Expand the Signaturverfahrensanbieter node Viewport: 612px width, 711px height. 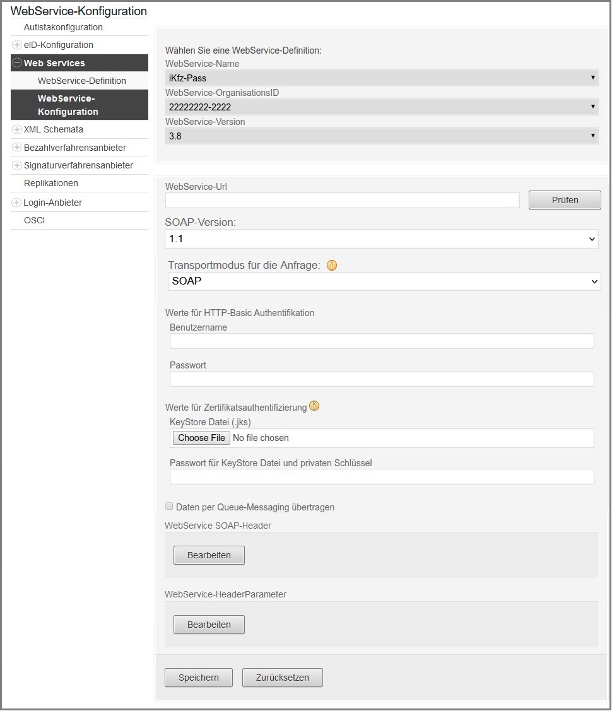[x=17, y=165]
